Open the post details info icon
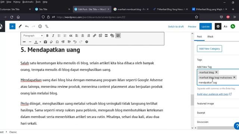Image resolution: width=239 pixels, height=134 pixels. pyautogui.click(x=40, y=26)
